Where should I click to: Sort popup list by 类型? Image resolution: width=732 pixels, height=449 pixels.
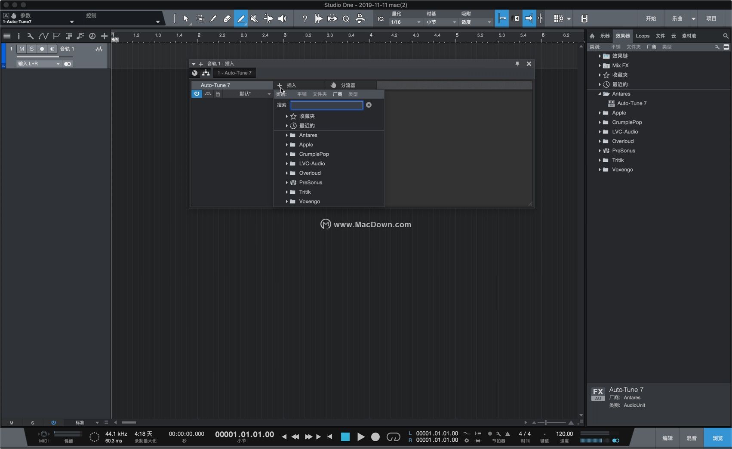coord(353,94)
